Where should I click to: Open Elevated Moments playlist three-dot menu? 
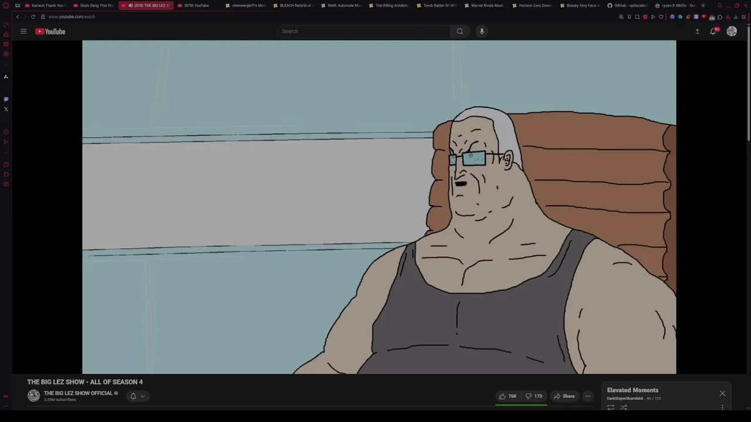pos(722,407)
